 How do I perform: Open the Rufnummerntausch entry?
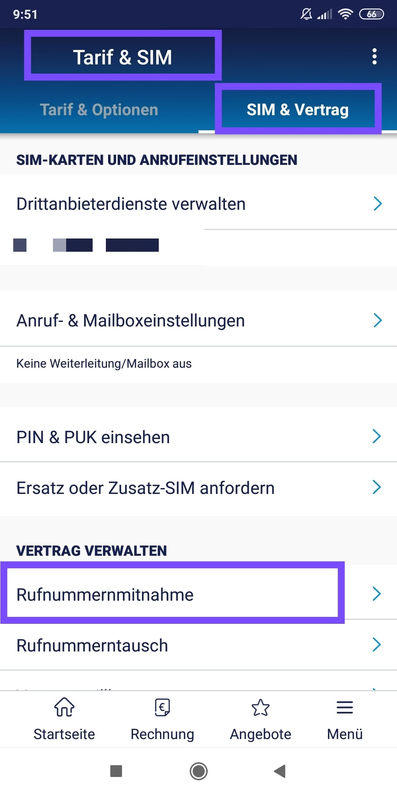[92, 646]
